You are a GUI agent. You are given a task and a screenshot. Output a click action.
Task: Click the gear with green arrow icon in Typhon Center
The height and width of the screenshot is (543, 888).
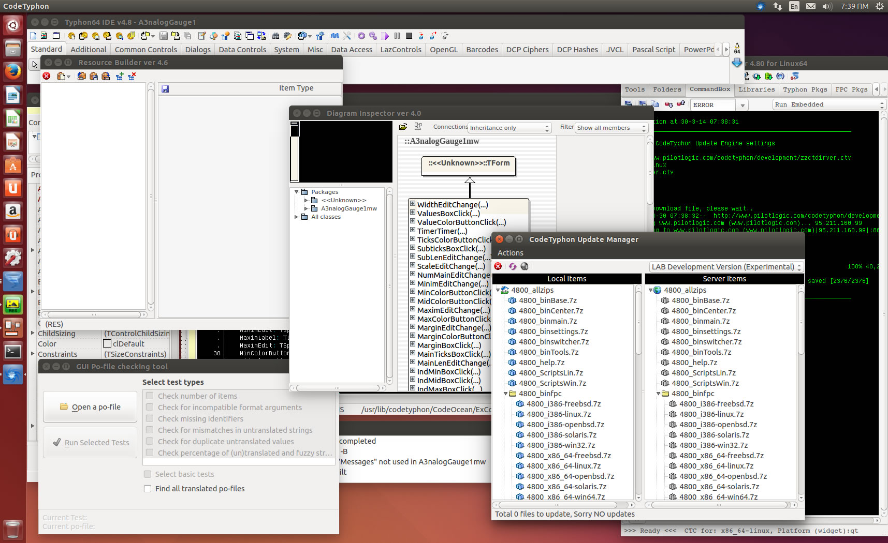click(x=757, y=77)
